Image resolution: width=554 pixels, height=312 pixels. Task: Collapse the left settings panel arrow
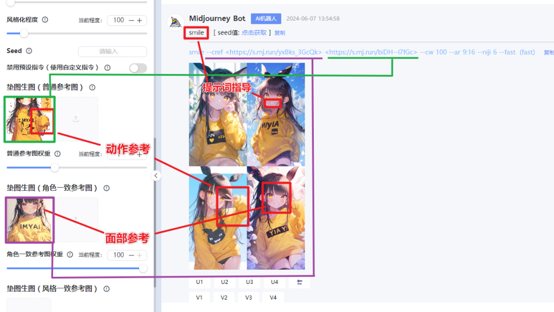click(x=156, y=175)
